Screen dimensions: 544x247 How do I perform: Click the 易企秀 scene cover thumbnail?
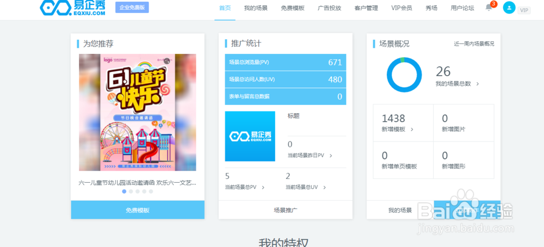[250, 137]
